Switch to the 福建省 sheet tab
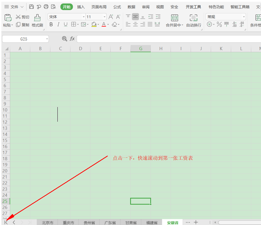The width and height of the screenshot is (261, 225). (152, 223)
